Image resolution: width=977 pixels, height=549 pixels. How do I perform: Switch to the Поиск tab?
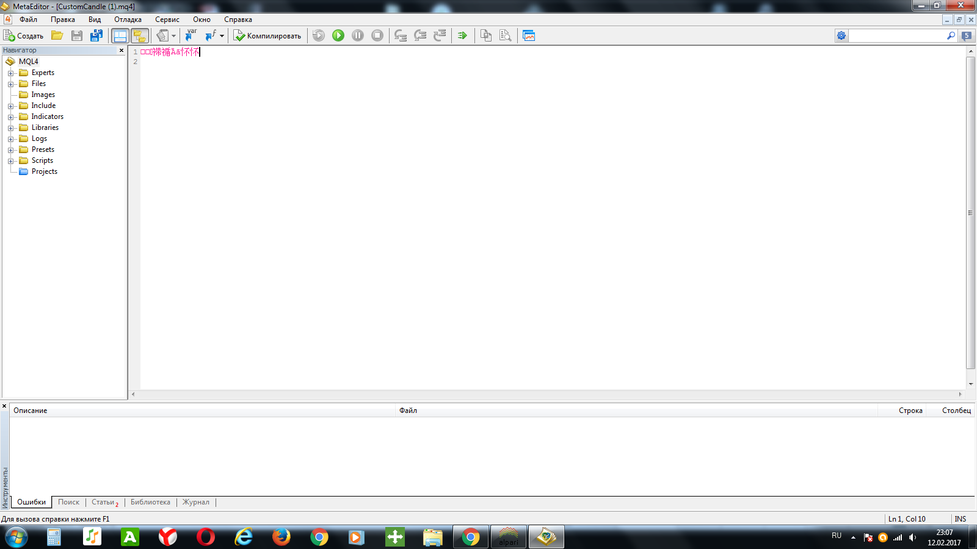tap(68, 502)
